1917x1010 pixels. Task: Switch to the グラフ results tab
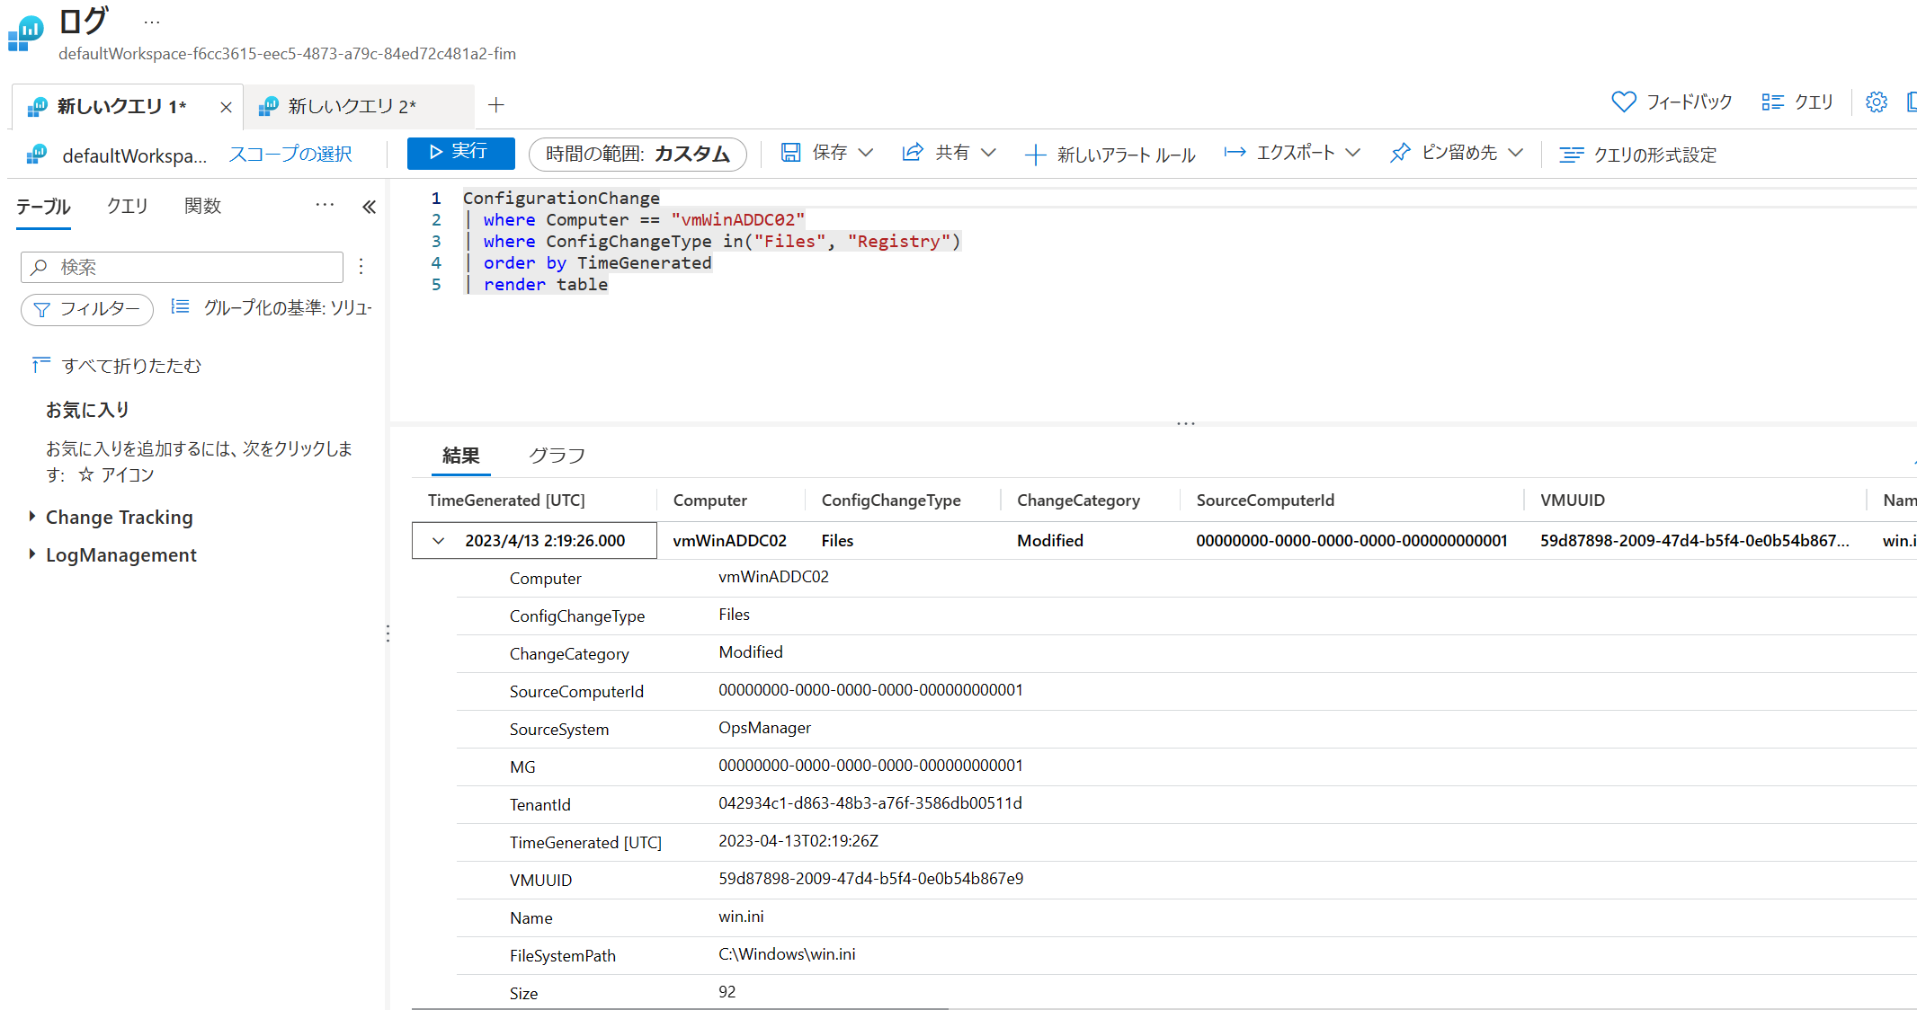point(557,456)
